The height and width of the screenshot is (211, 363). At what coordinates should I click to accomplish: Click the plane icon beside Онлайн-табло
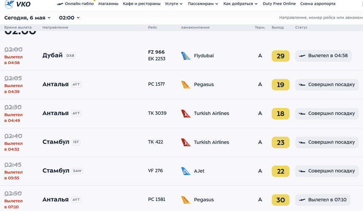pos(60,4)
